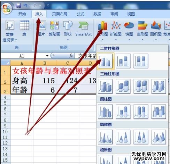
Task: Choose the 3-D cone chart, fourth 圆锥图 option
Action: (x=159, y=137)
